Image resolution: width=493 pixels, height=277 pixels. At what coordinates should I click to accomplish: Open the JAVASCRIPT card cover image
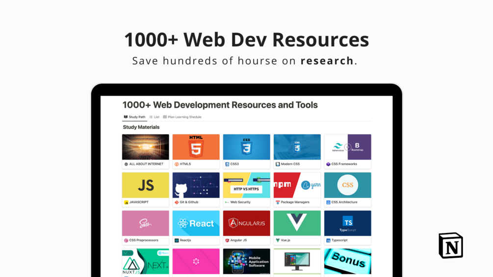coord(146,185)
